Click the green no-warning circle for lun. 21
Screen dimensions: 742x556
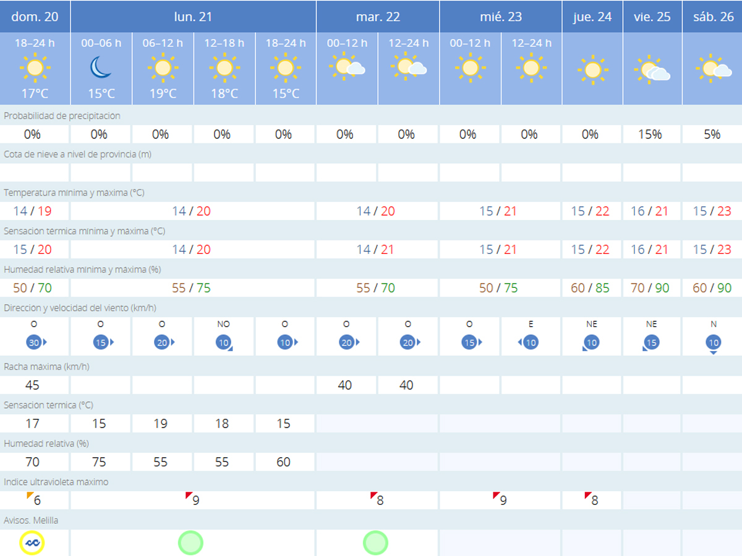click(191, 543)
